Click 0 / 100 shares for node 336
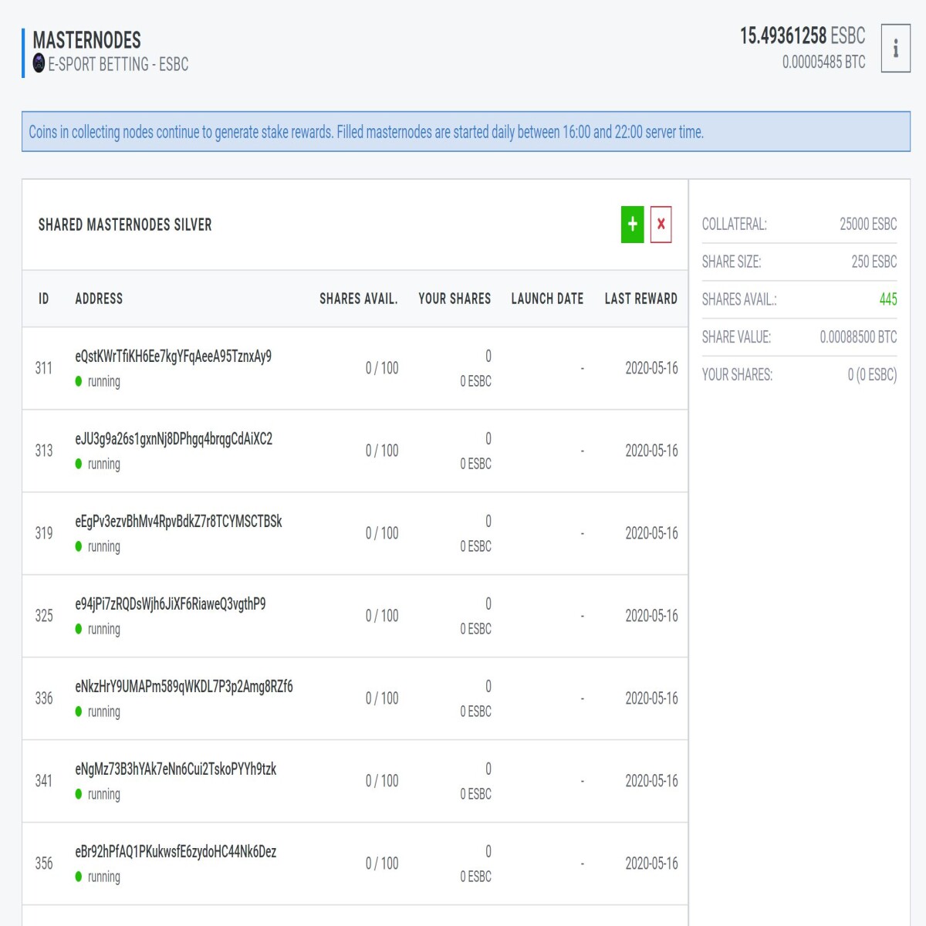Viewport: 926px width, 926px height. click(x=382, y=698)
